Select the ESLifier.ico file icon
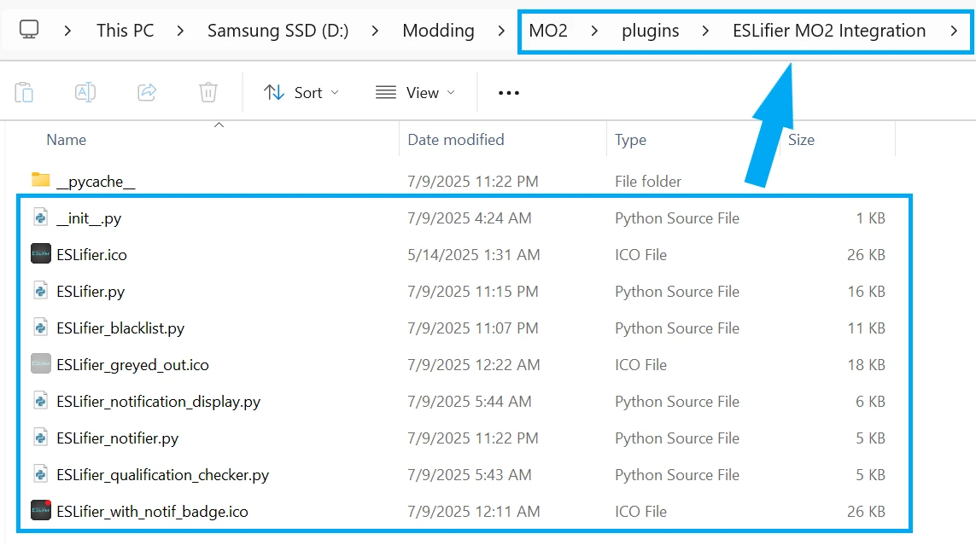 [x=40, y=254]
